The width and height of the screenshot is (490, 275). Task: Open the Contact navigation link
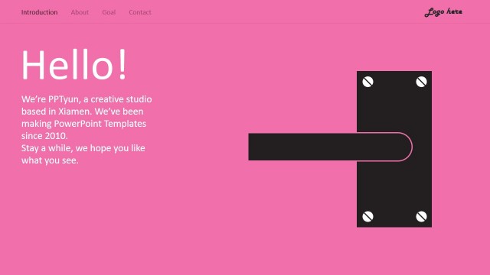pyautogui.click(x=140, y=12)
